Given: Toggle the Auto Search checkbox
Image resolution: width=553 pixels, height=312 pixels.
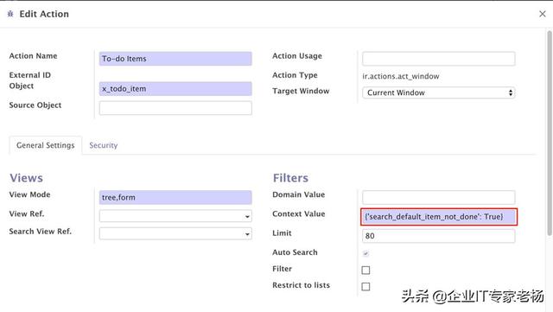Looking at the screenshot, I should 365,253.
